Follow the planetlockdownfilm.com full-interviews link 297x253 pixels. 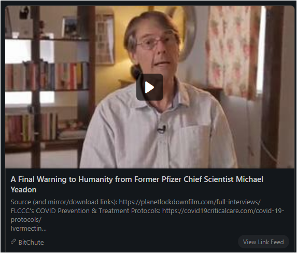click(190, 202)
